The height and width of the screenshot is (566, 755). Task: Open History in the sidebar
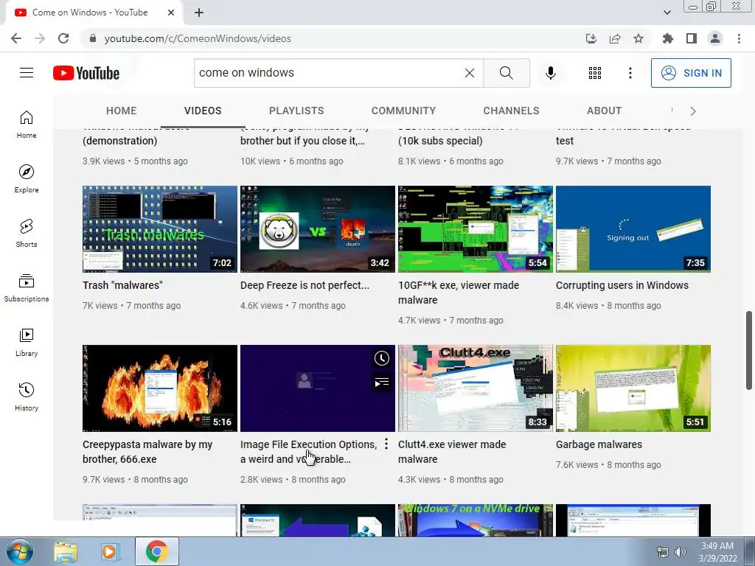tap(27, 397)
